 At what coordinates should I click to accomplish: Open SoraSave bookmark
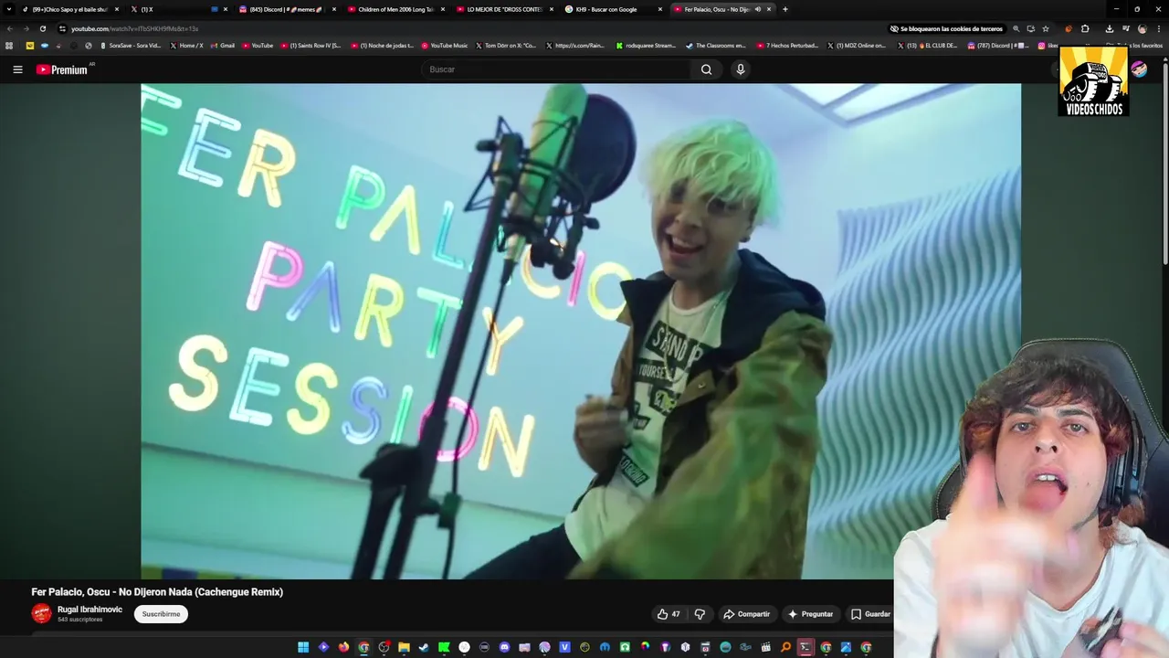[130, 45]
